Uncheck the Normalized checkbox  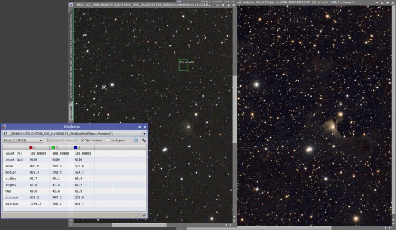coord(82,140)
